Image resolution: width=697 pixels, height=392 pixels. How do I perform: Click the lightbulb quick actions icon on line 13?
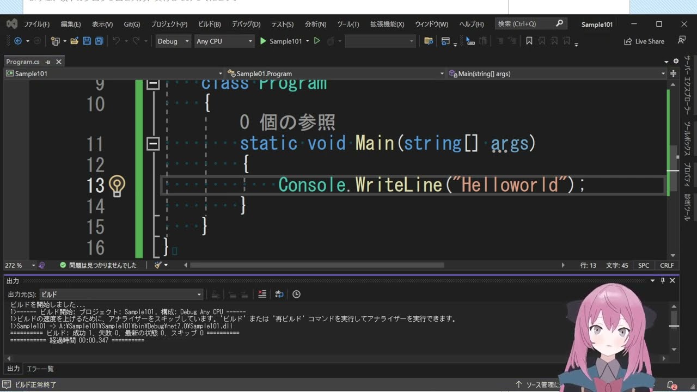[117, 186]
